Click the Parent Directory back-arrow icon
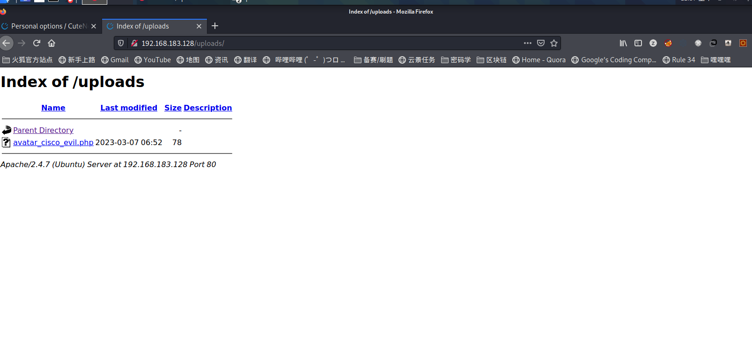This screenshot has height=344, width=752. [7, 130]
